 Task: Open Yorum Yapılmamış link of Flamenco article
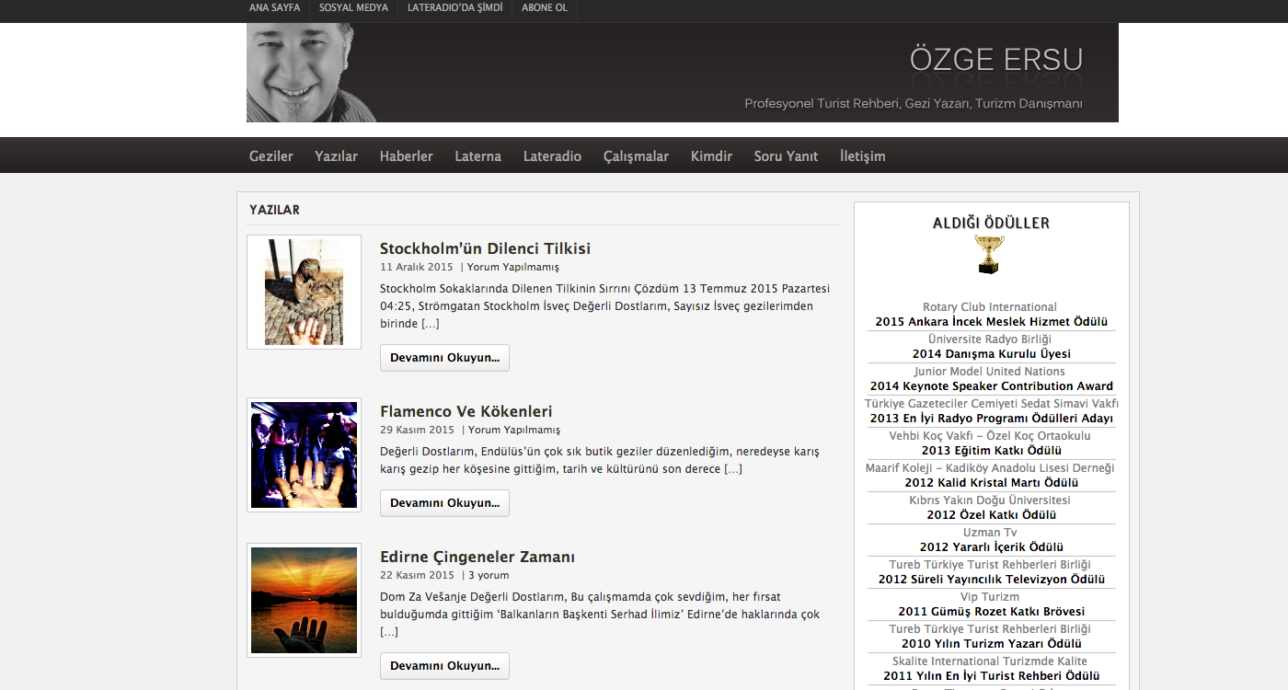click(x=514, y=430)
